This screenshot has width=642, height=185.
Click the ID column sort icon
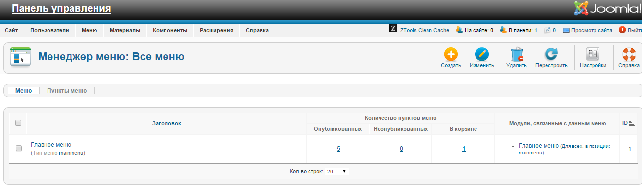click(x=632, y=123)
